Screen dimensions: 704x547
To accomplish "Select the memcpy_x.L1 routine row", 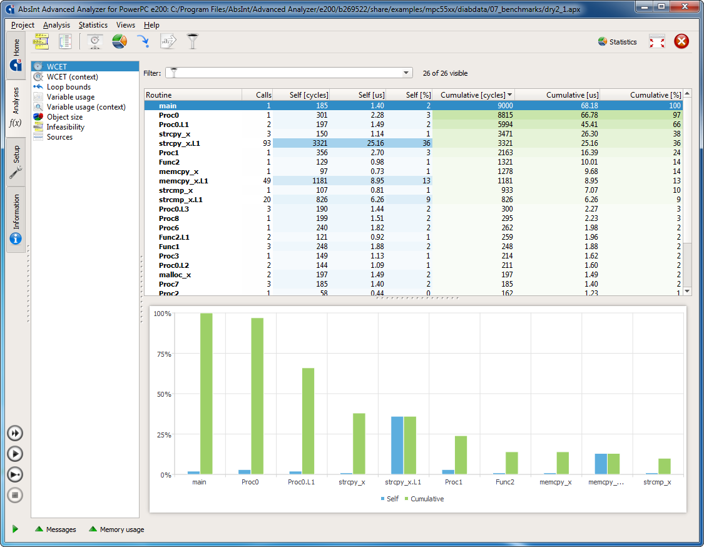I will (413, 181).
